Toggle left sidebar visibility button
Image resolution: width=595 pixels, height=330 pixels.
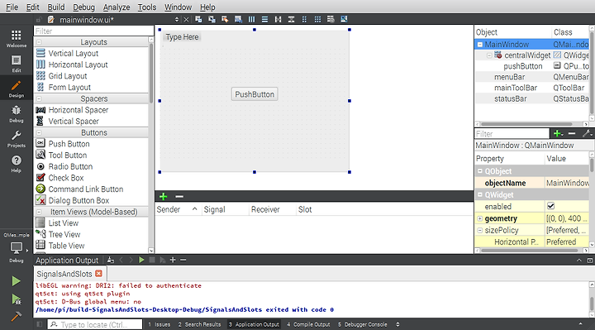click(39, 324)
